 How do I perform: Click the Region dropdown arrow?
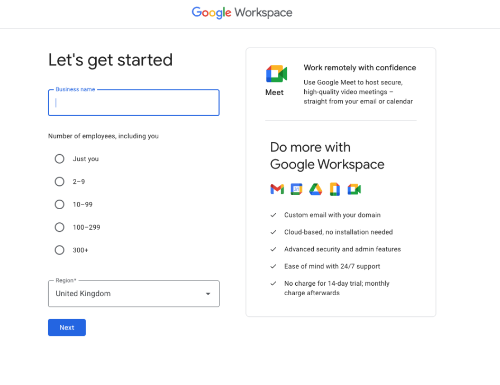208,293
